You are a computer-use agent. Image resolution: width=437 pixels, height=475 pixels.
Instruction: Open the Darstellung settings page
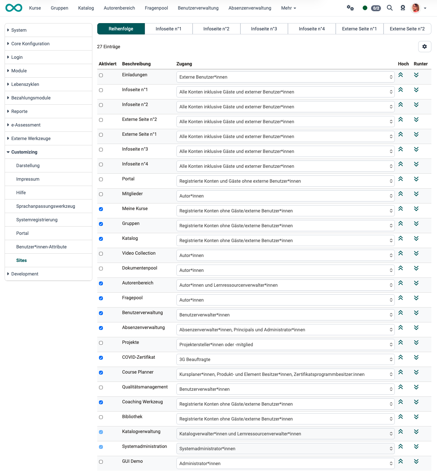(x=28, y=165)
